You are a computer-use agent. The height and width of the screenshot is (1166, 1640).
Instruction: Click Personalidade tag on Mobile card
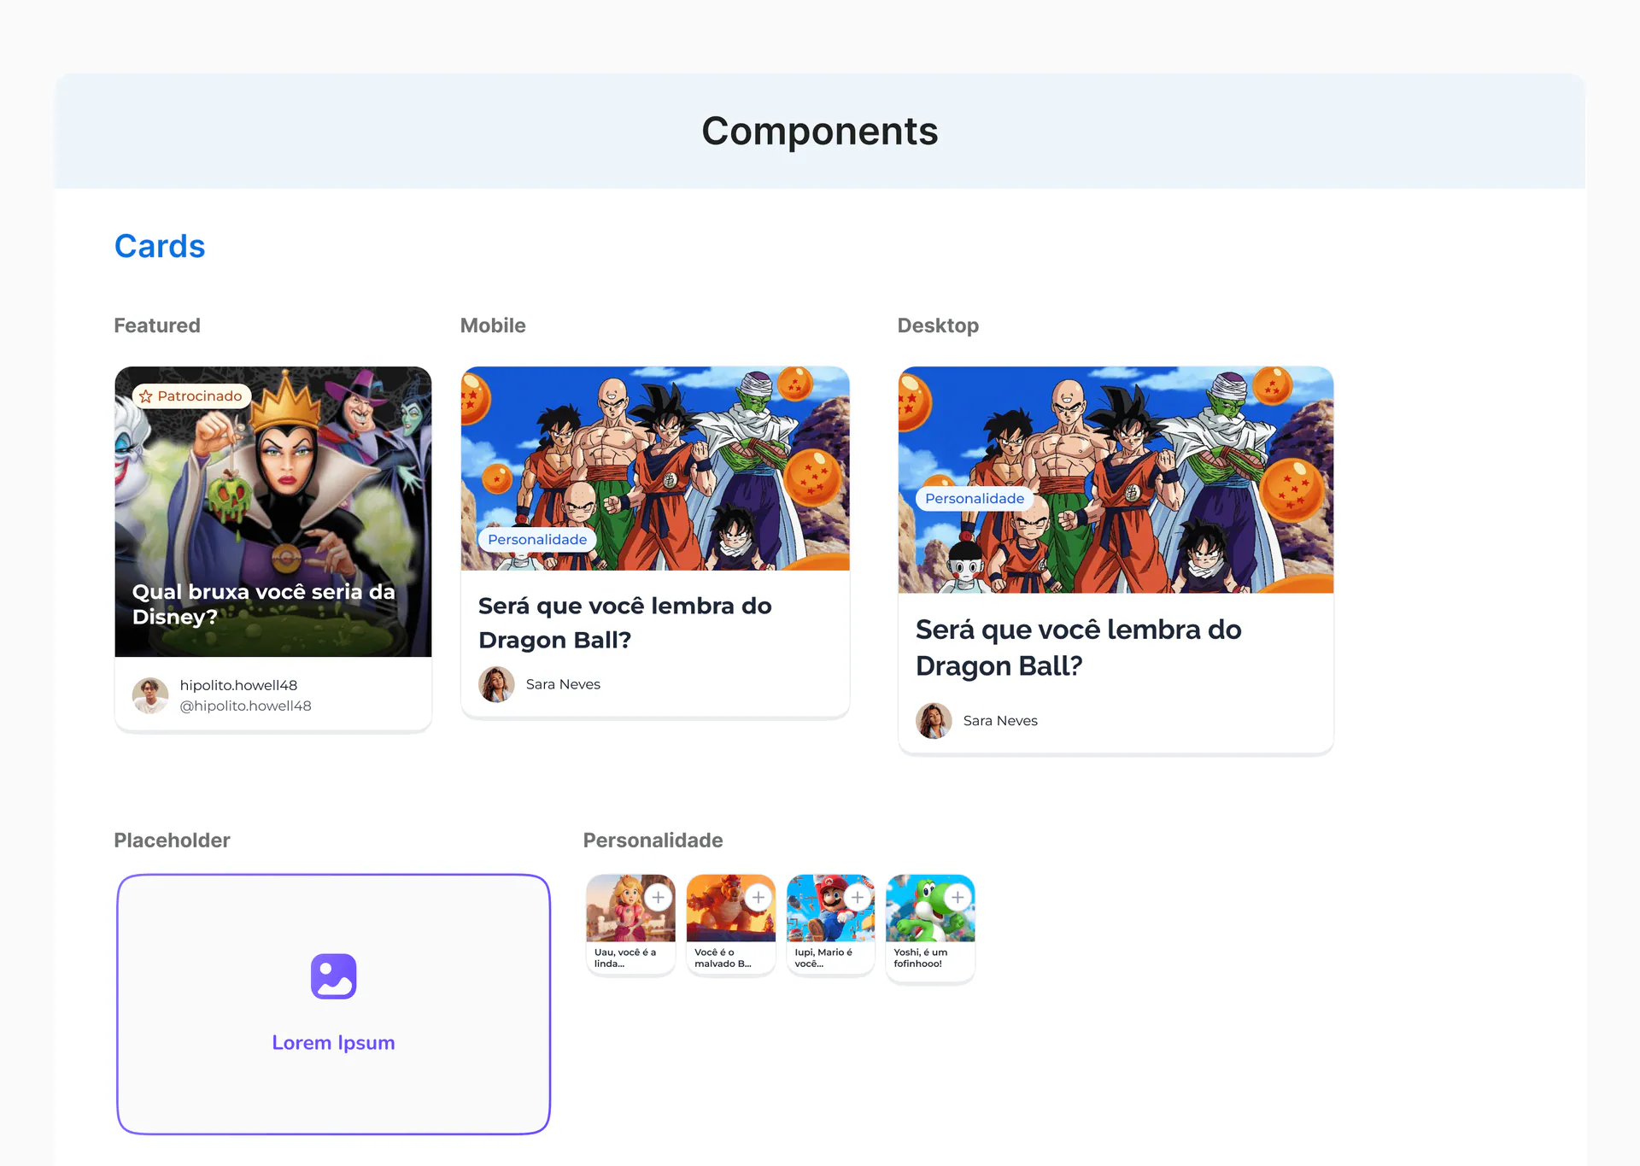537,540
